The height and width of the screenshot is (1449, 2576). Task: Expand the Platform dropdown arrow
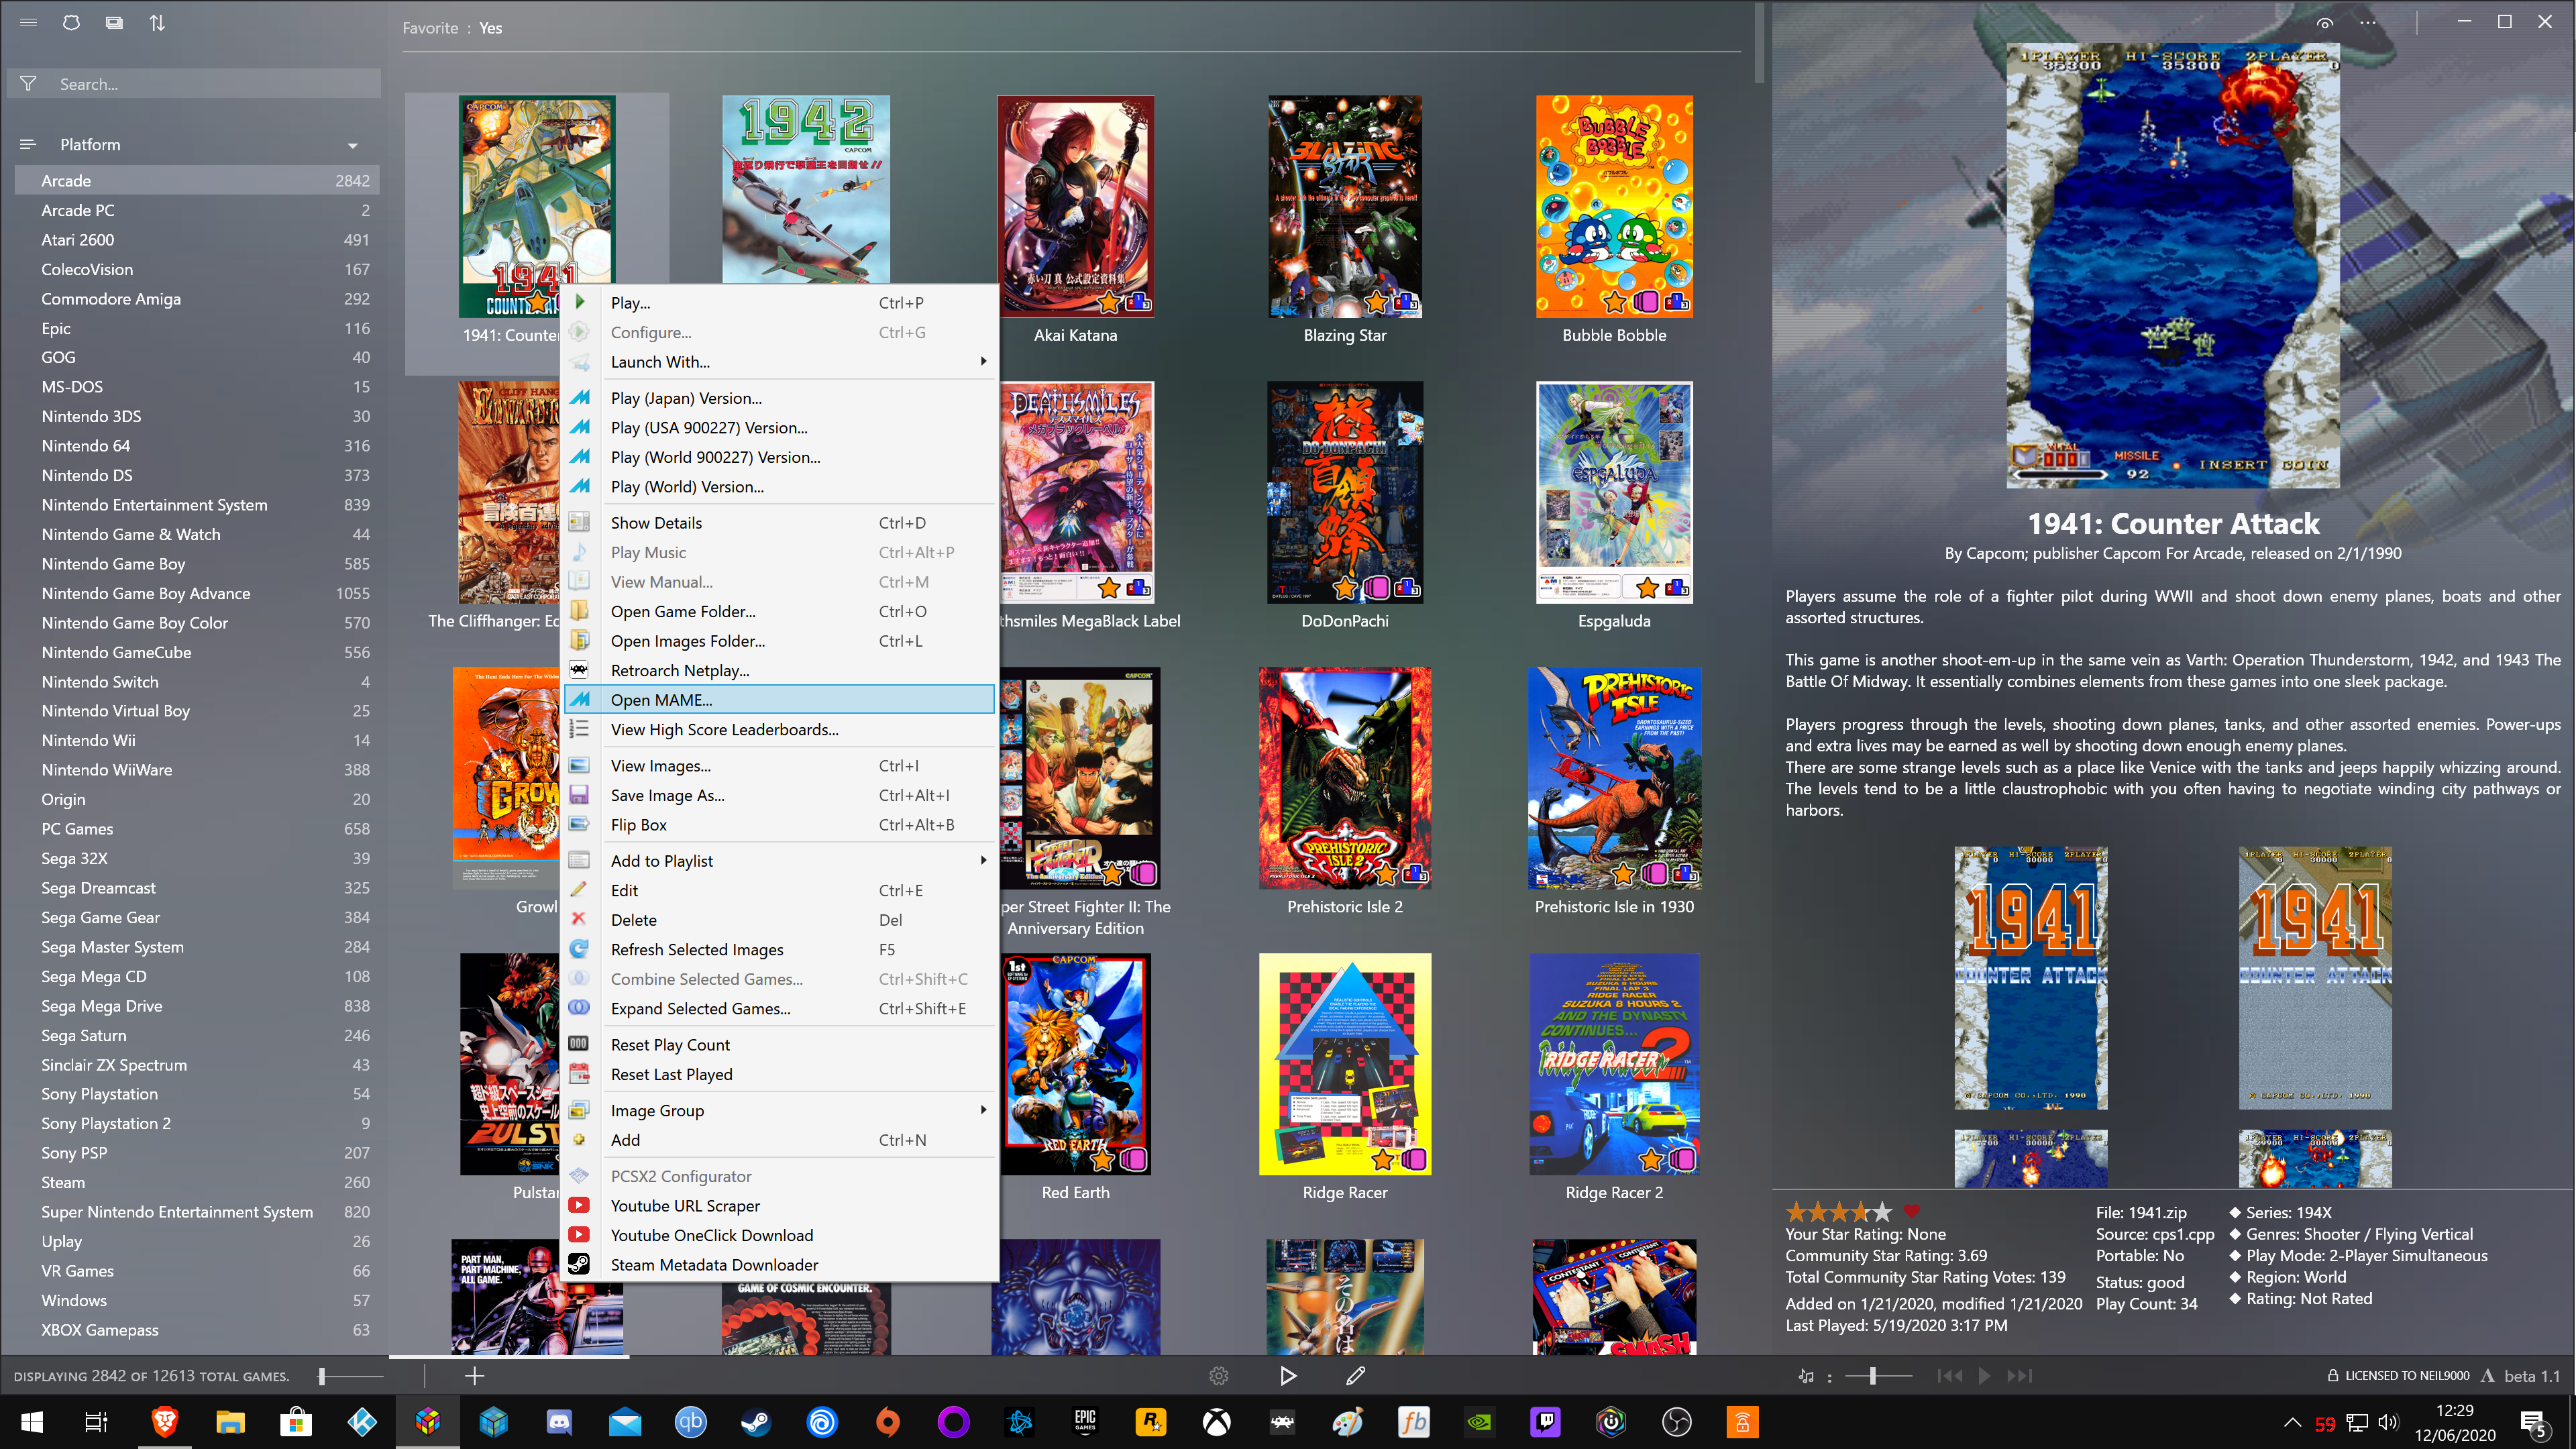tap(352, 145)
